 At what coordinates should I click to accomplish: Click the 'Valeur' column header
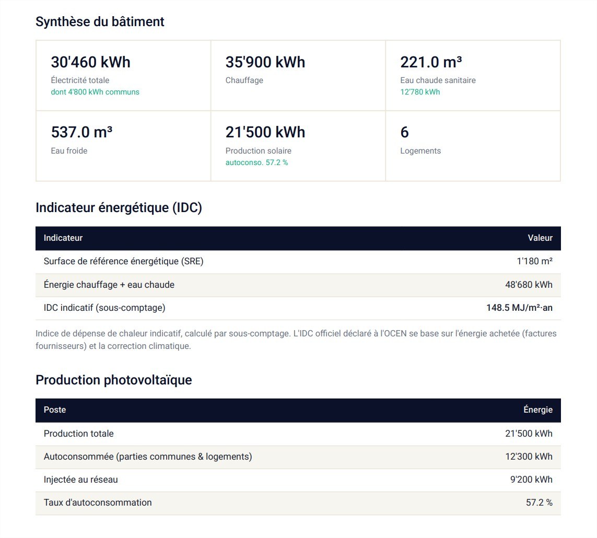tap(540, 238)
